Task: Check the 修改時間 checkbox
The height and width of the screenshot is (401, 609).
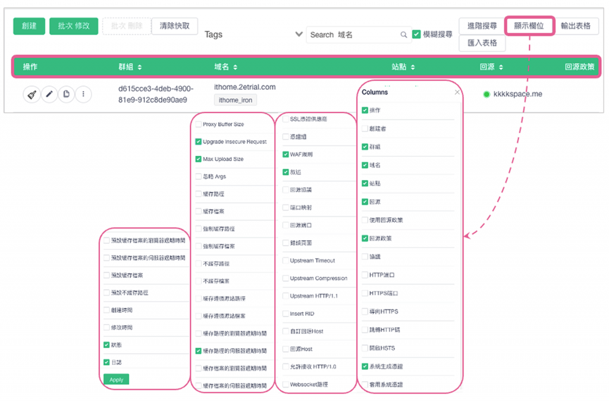Action: [106, 328]
